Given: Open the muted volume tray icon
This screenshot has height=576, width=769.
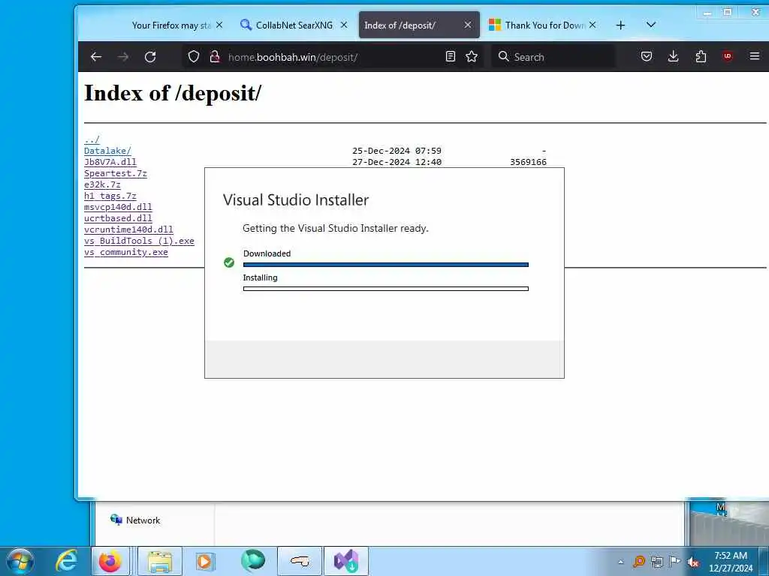Looking at the screenshot, I should (x=693, y=562).
